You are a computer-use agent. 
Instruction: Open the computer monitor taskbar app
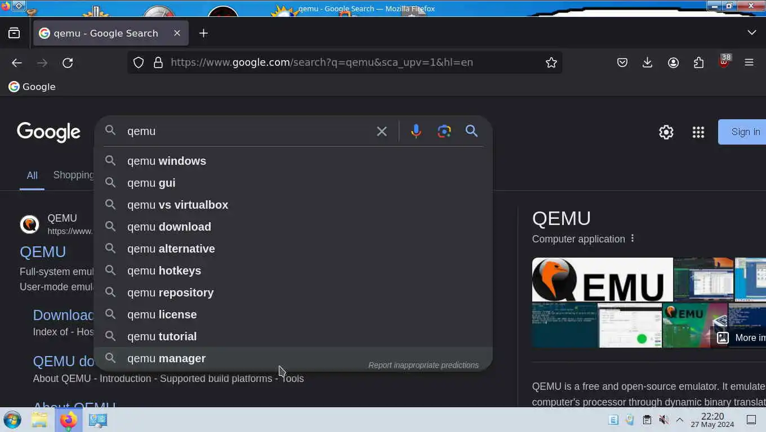98,420
